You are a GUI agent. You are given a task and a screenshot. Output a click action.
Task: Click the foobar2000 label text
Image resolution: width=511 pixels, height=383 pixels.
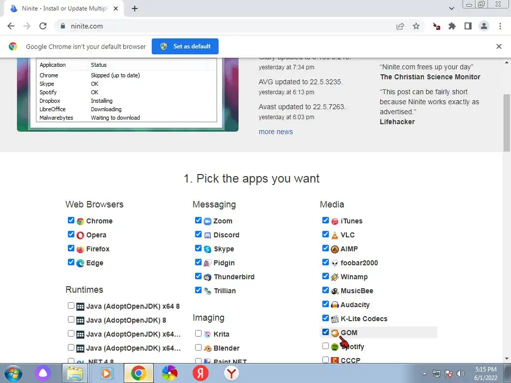click(359, 263)
